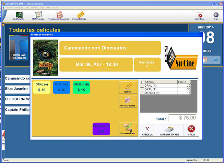The height and width of the screenshot is (163, 224).
Task: Print the ticket with Imprimir Ticket
Action: pos(169,131)
